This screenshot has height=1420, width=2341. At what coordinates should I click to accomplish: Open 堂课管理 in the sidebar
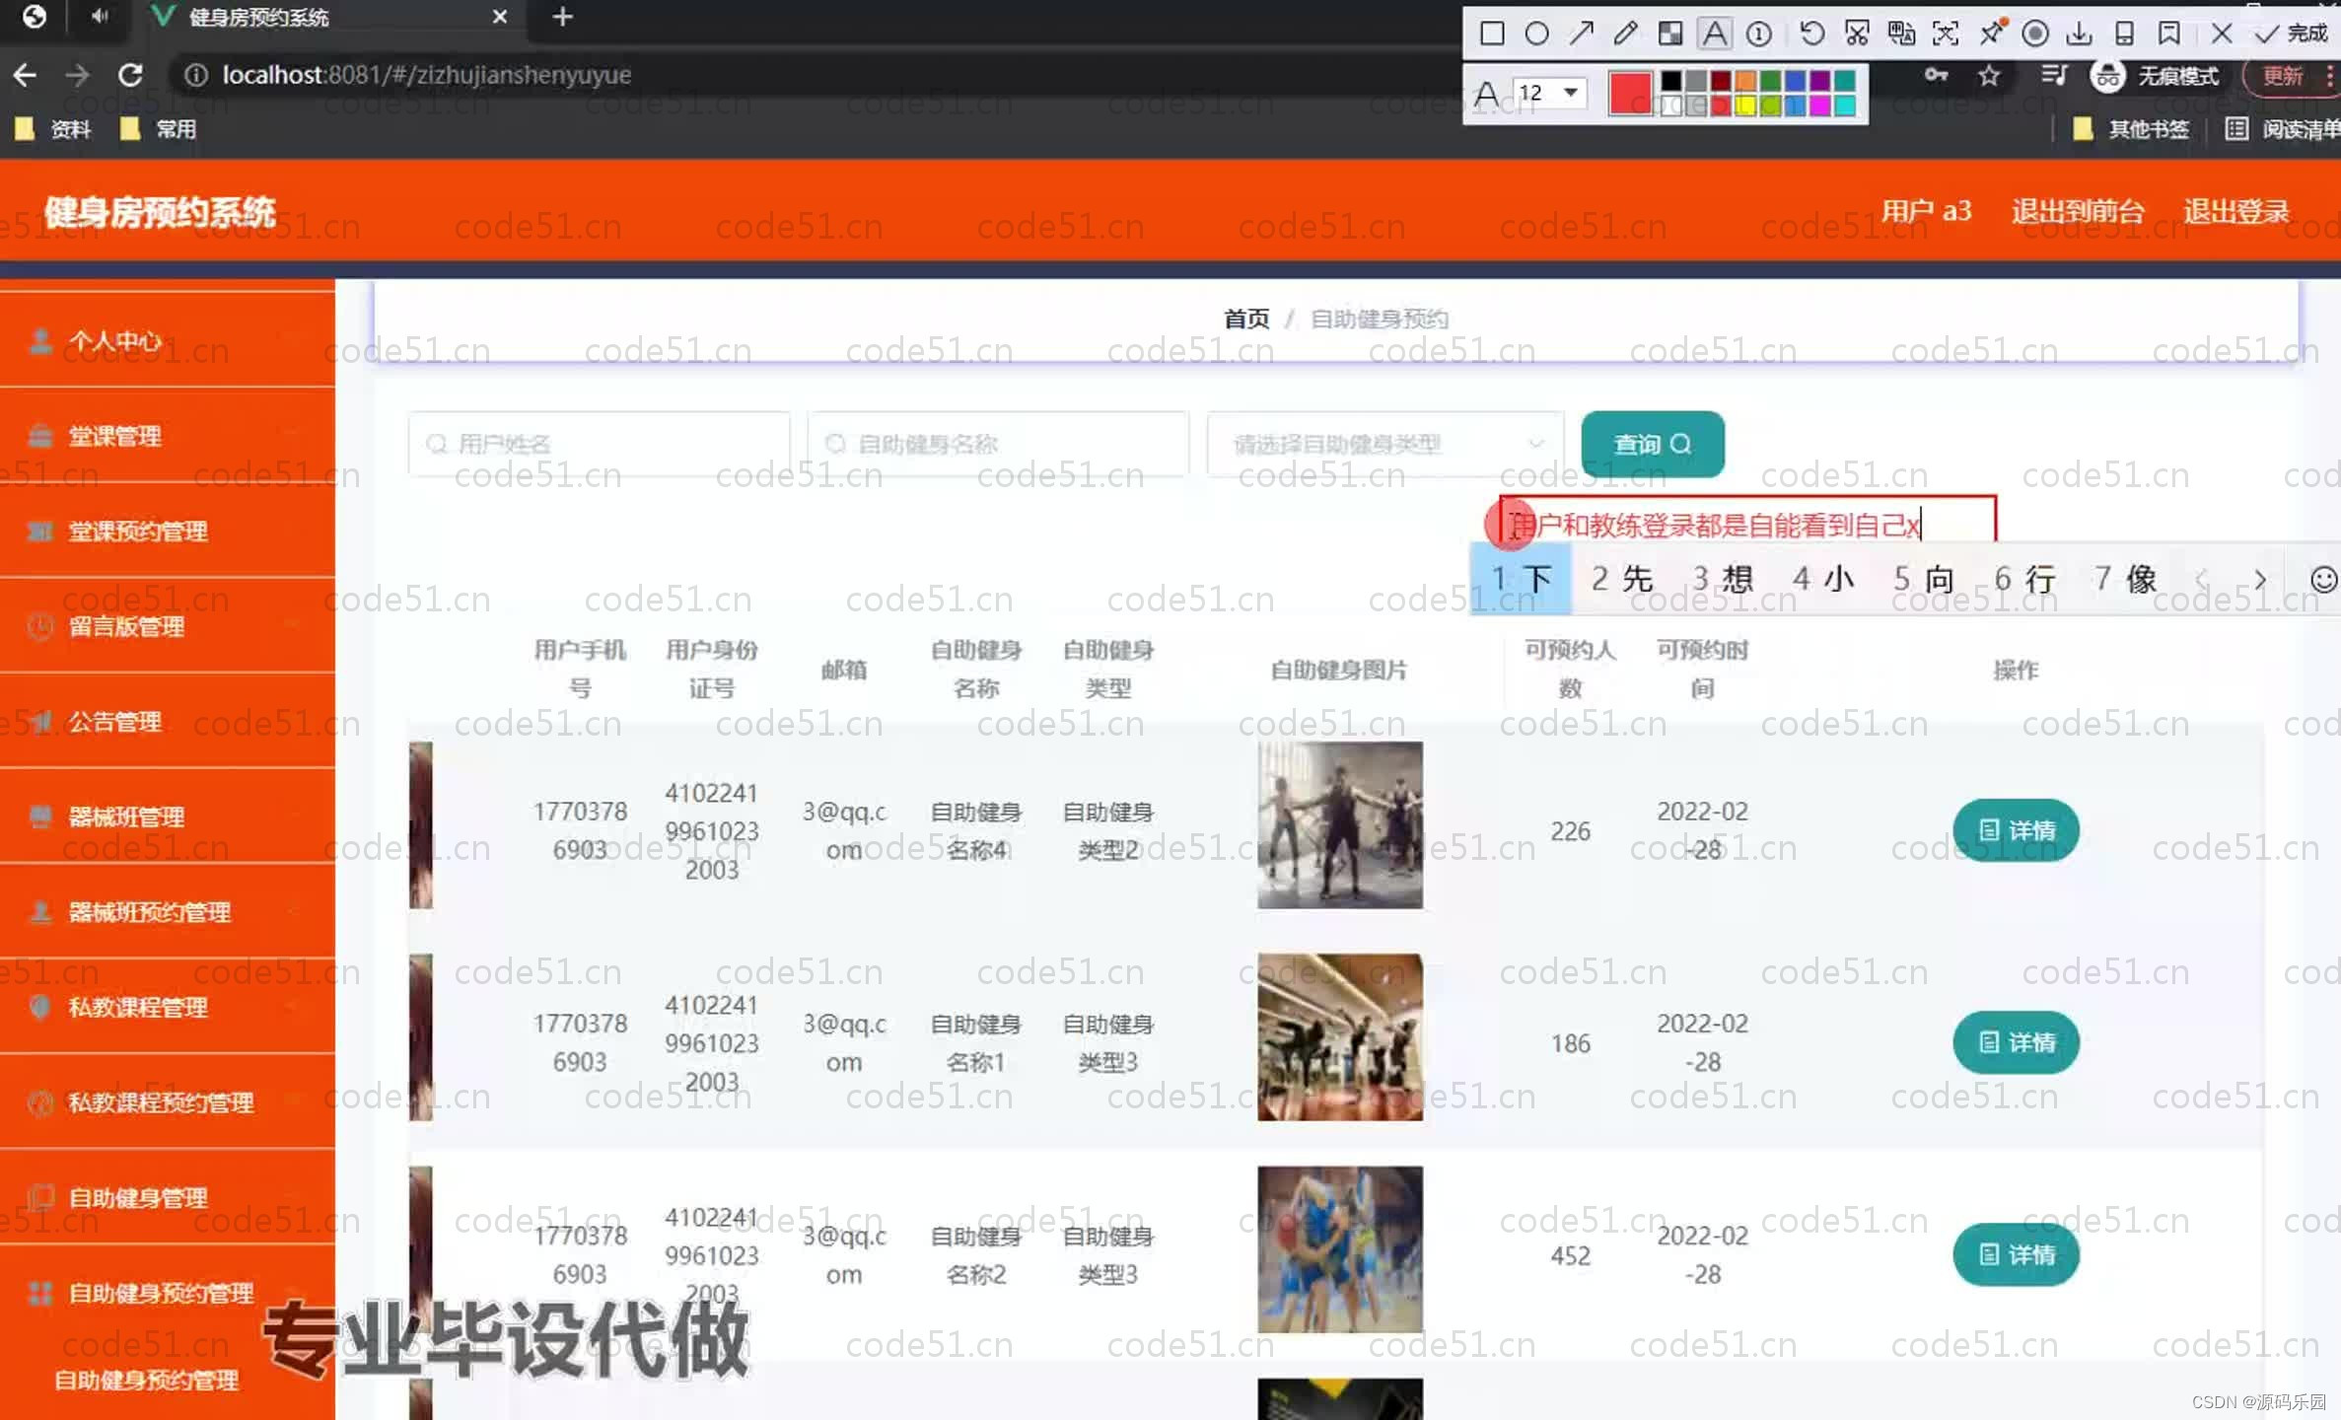click(115, 435)
